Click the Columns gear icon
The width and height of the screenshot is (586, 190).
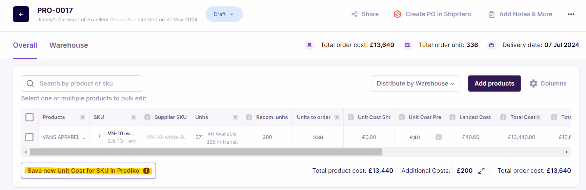click(x=533, y=84)
